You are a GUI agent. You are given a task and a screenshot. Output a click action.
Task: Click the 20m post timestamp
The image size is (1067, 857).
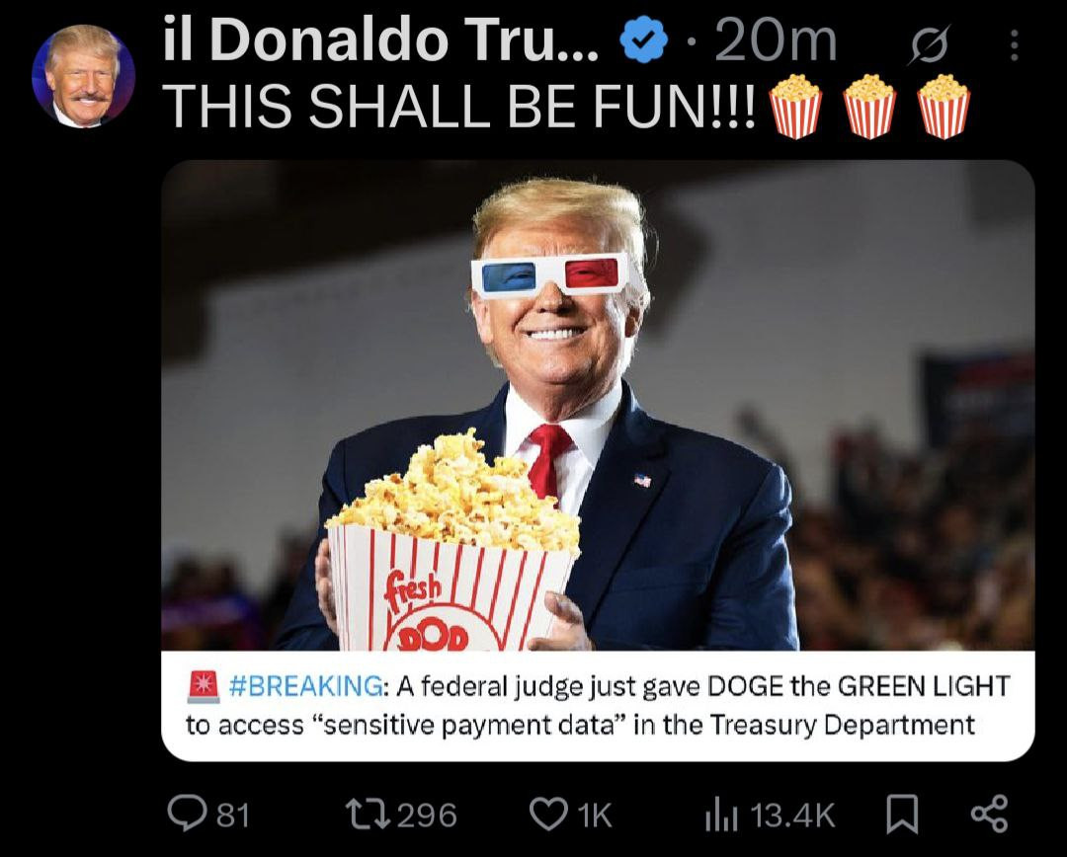(776, 42)
